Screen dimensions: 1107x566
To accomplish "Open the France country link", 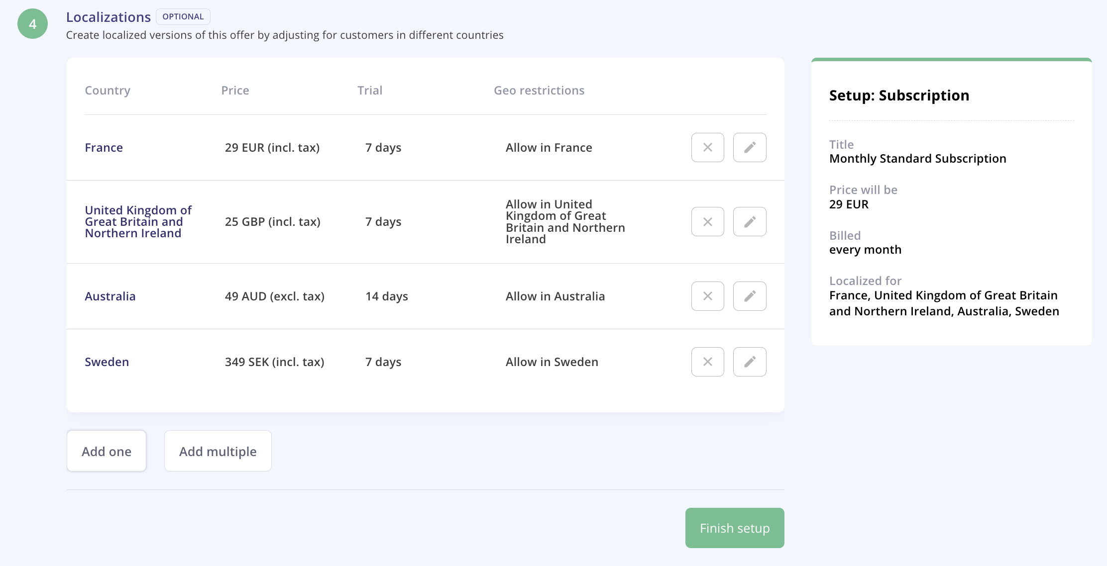I will (104, 148).
